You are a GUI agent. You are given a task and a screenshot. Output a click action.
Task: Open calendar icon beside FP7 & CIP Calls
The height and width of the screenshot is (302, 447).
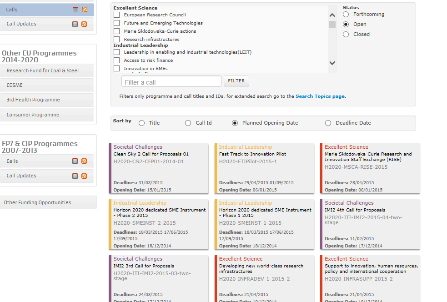75,161
